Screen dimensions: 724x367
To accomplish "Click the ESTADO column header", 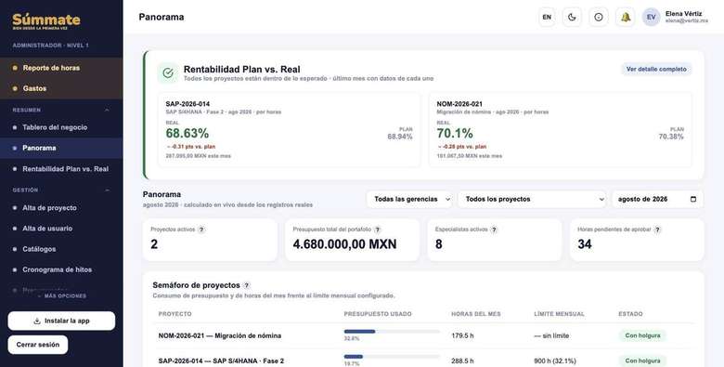I will (630, 314).
